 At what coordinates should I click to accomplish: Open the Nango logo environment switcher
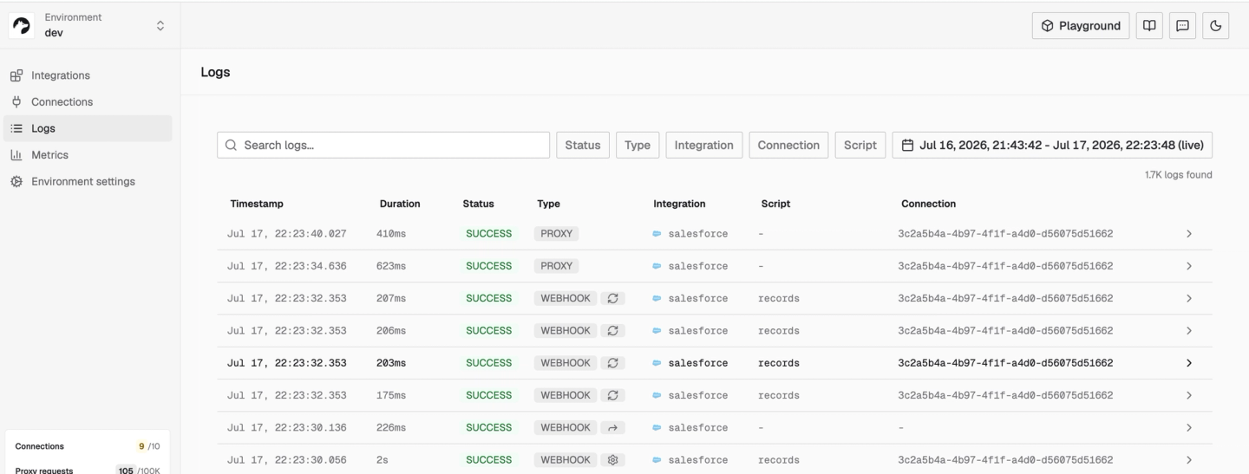point(21,26)
